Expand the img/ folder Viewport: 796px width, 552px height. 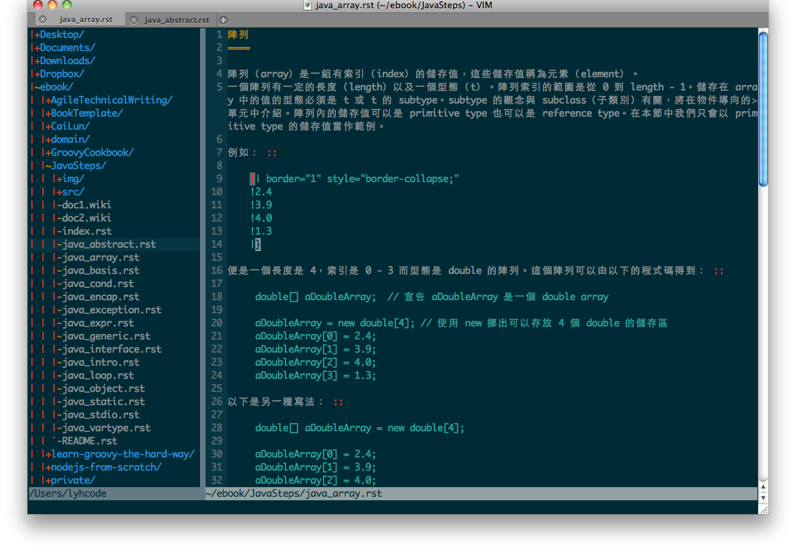(69, 179)
